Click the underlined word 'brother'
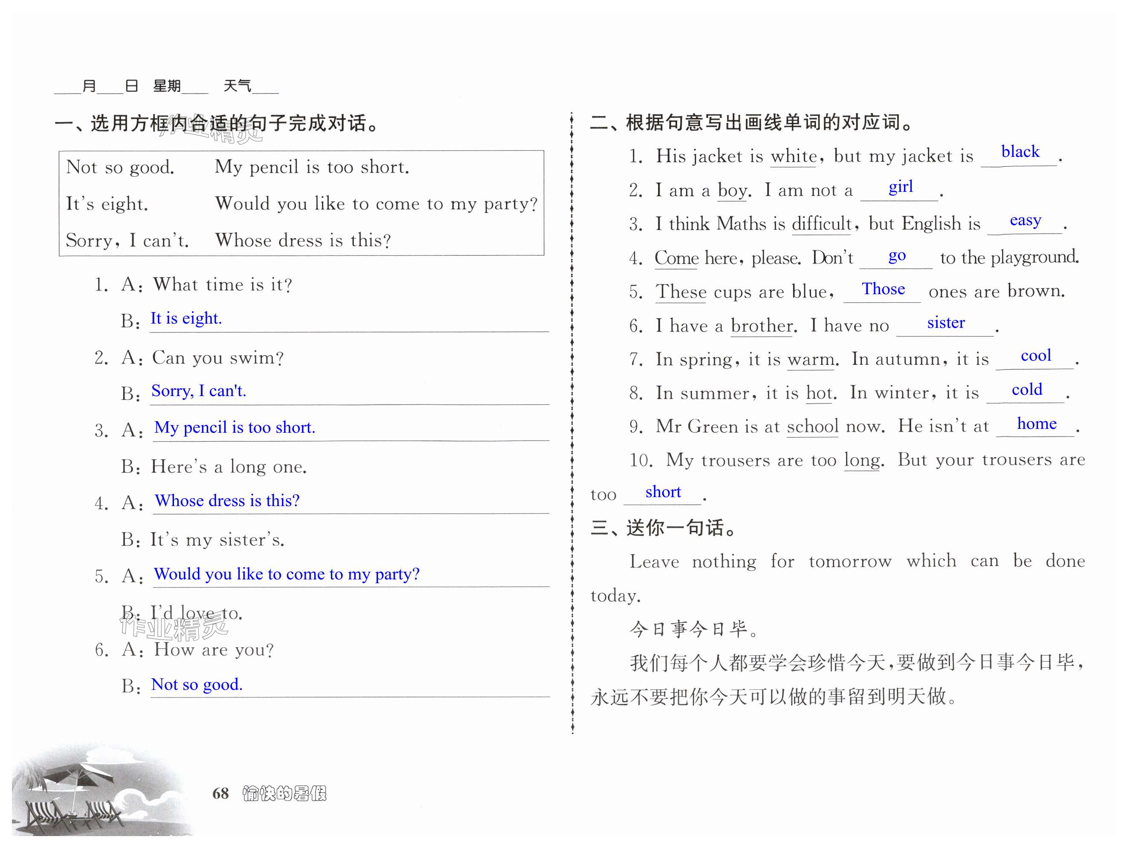 point(761,326)
